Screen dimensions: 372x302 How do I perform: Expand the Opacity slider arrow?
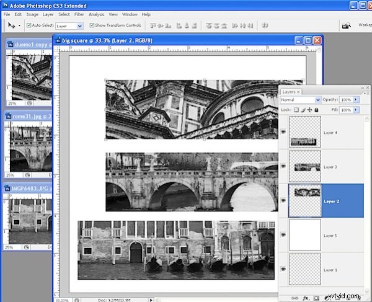tap(356, 100)
